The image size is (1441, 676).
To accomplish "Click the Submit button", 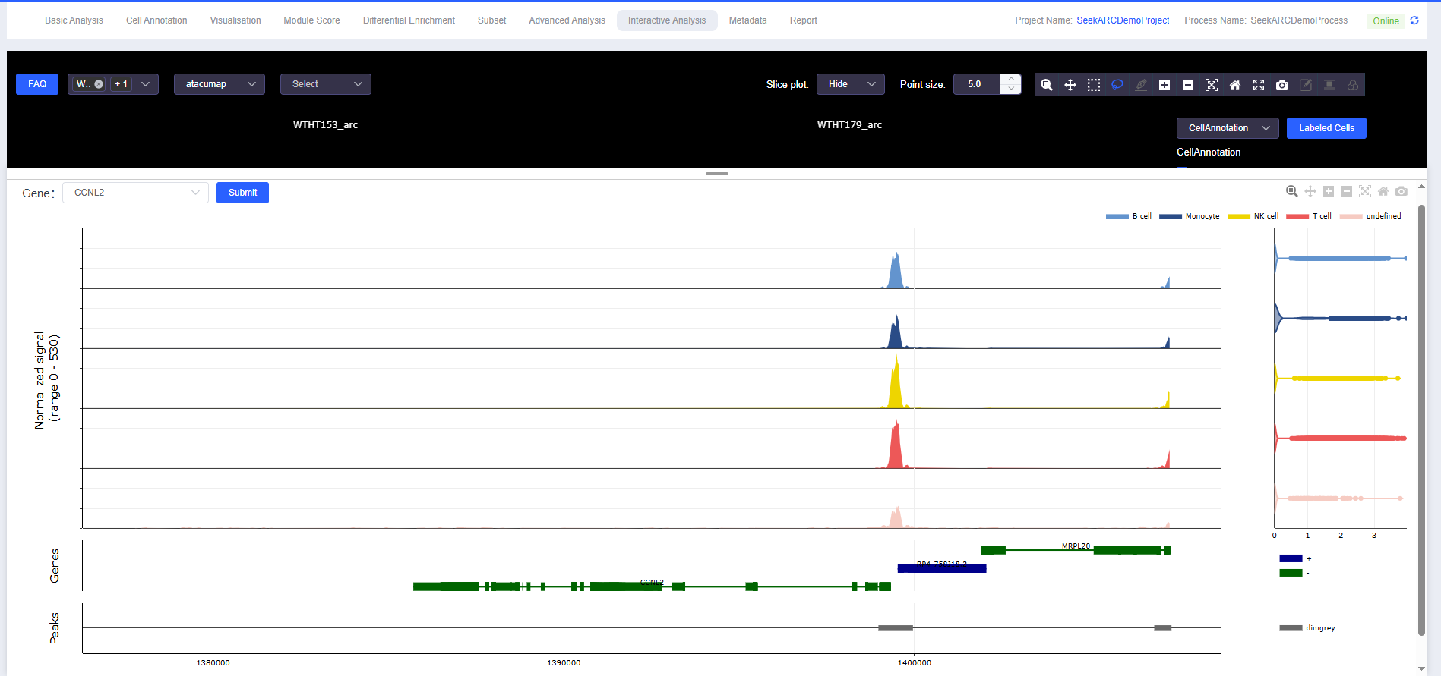I will pos(242,193).
